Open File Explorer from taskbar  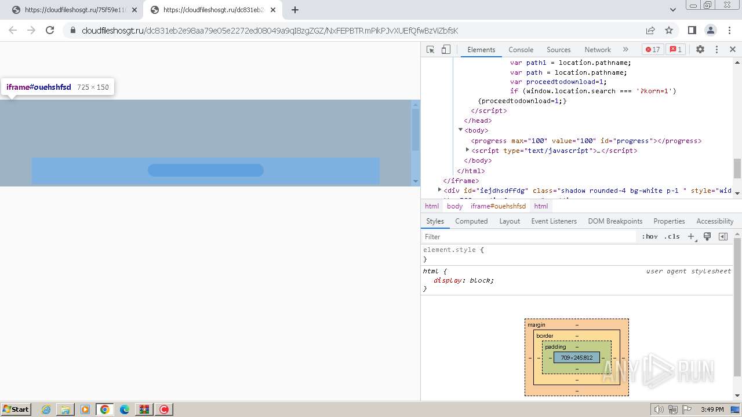click(66, 409)
